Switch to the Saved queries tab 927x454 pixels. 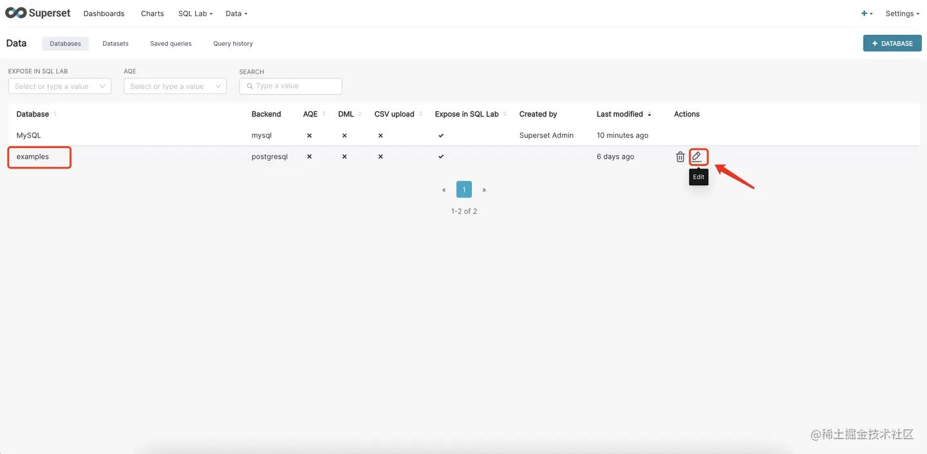tap(171, 44)
